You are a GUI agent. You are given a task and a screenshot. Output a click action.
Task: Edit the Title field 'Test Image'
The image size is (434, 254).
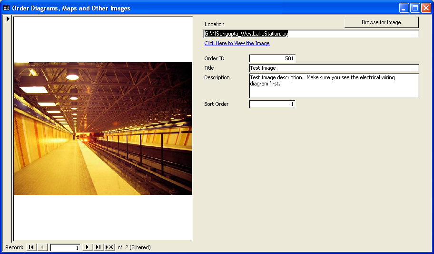pyautogui.click(x=334, y=68)
